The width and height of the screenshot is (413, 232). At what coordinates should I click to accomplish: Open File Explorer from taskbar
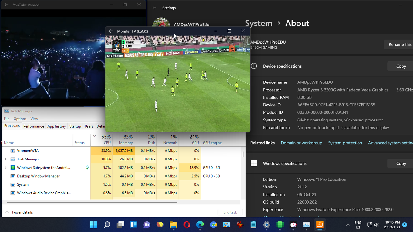coord(174,225)
